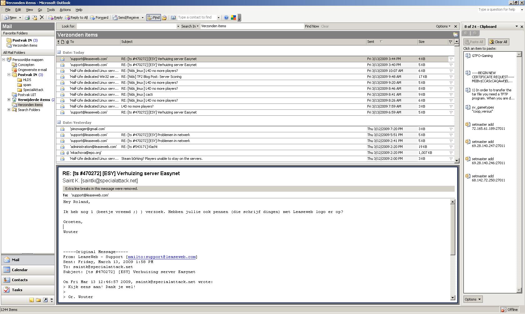This screenshot has width=525, height=314.
Task: Open Contacts in navigation pane
Action: coord(27,280)
